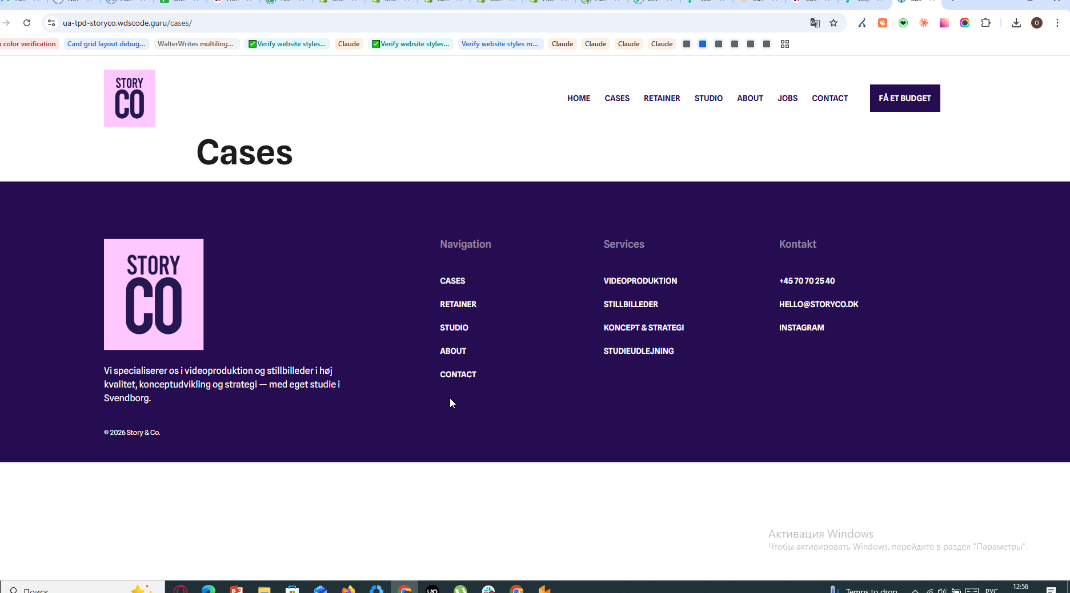Open the 'Verify website styles m...' bookmark group

(500, 44)
